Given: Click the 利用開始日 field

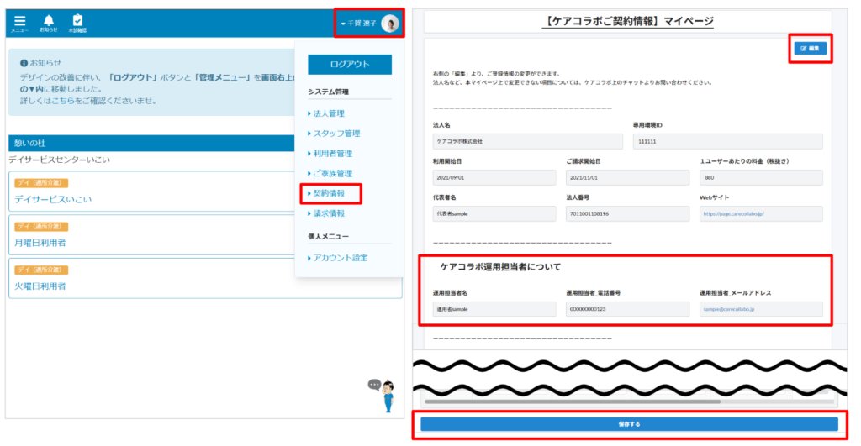Looking at the screenshot, I should tap(494, 178).
